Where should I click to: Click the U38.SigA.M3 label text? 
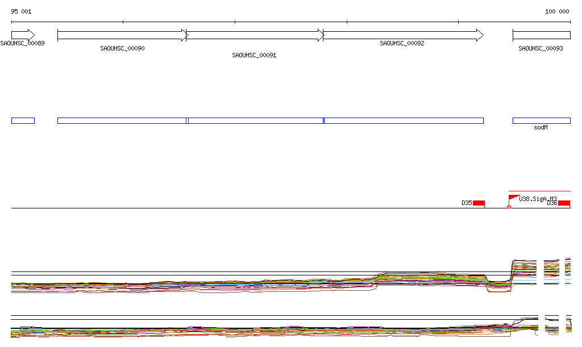tap(538, 199)
